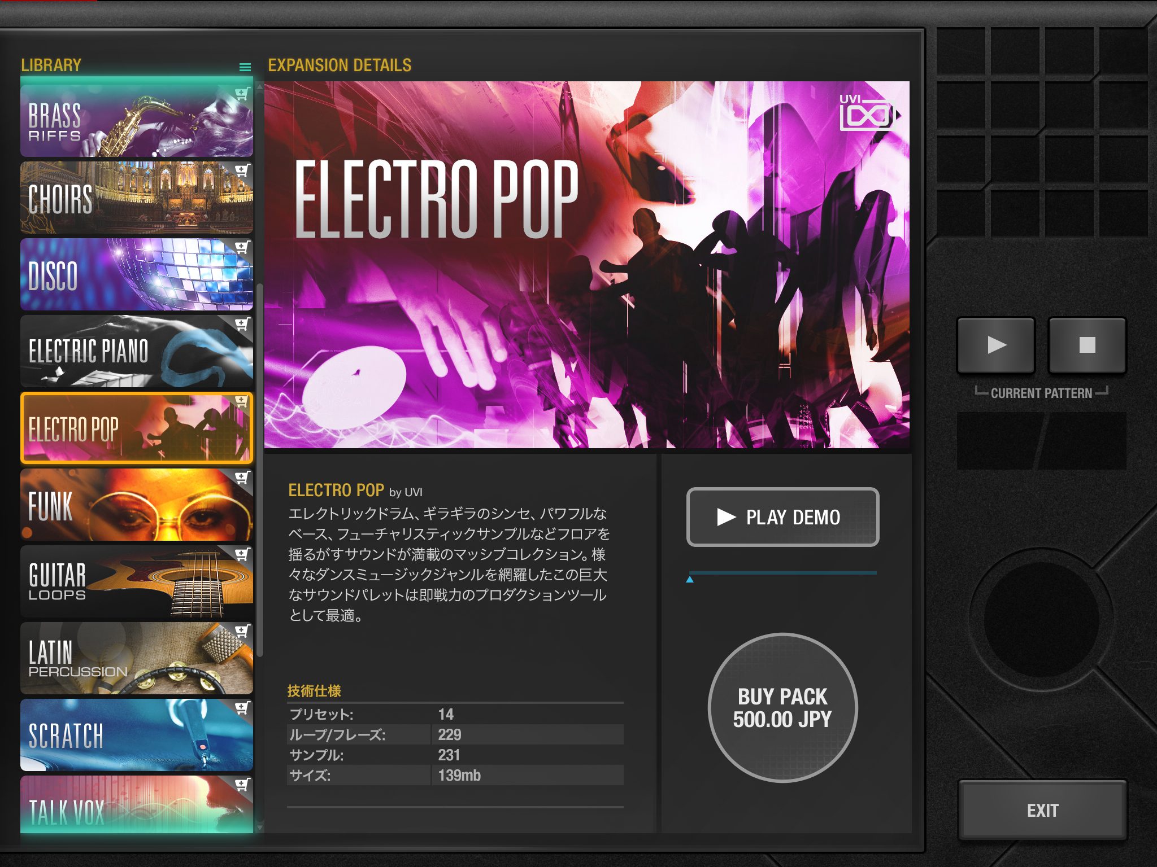1157x867 pixels.
Task: Click the 'ELECTRO POP by UVI' title
Action: [x=355, y=490]
